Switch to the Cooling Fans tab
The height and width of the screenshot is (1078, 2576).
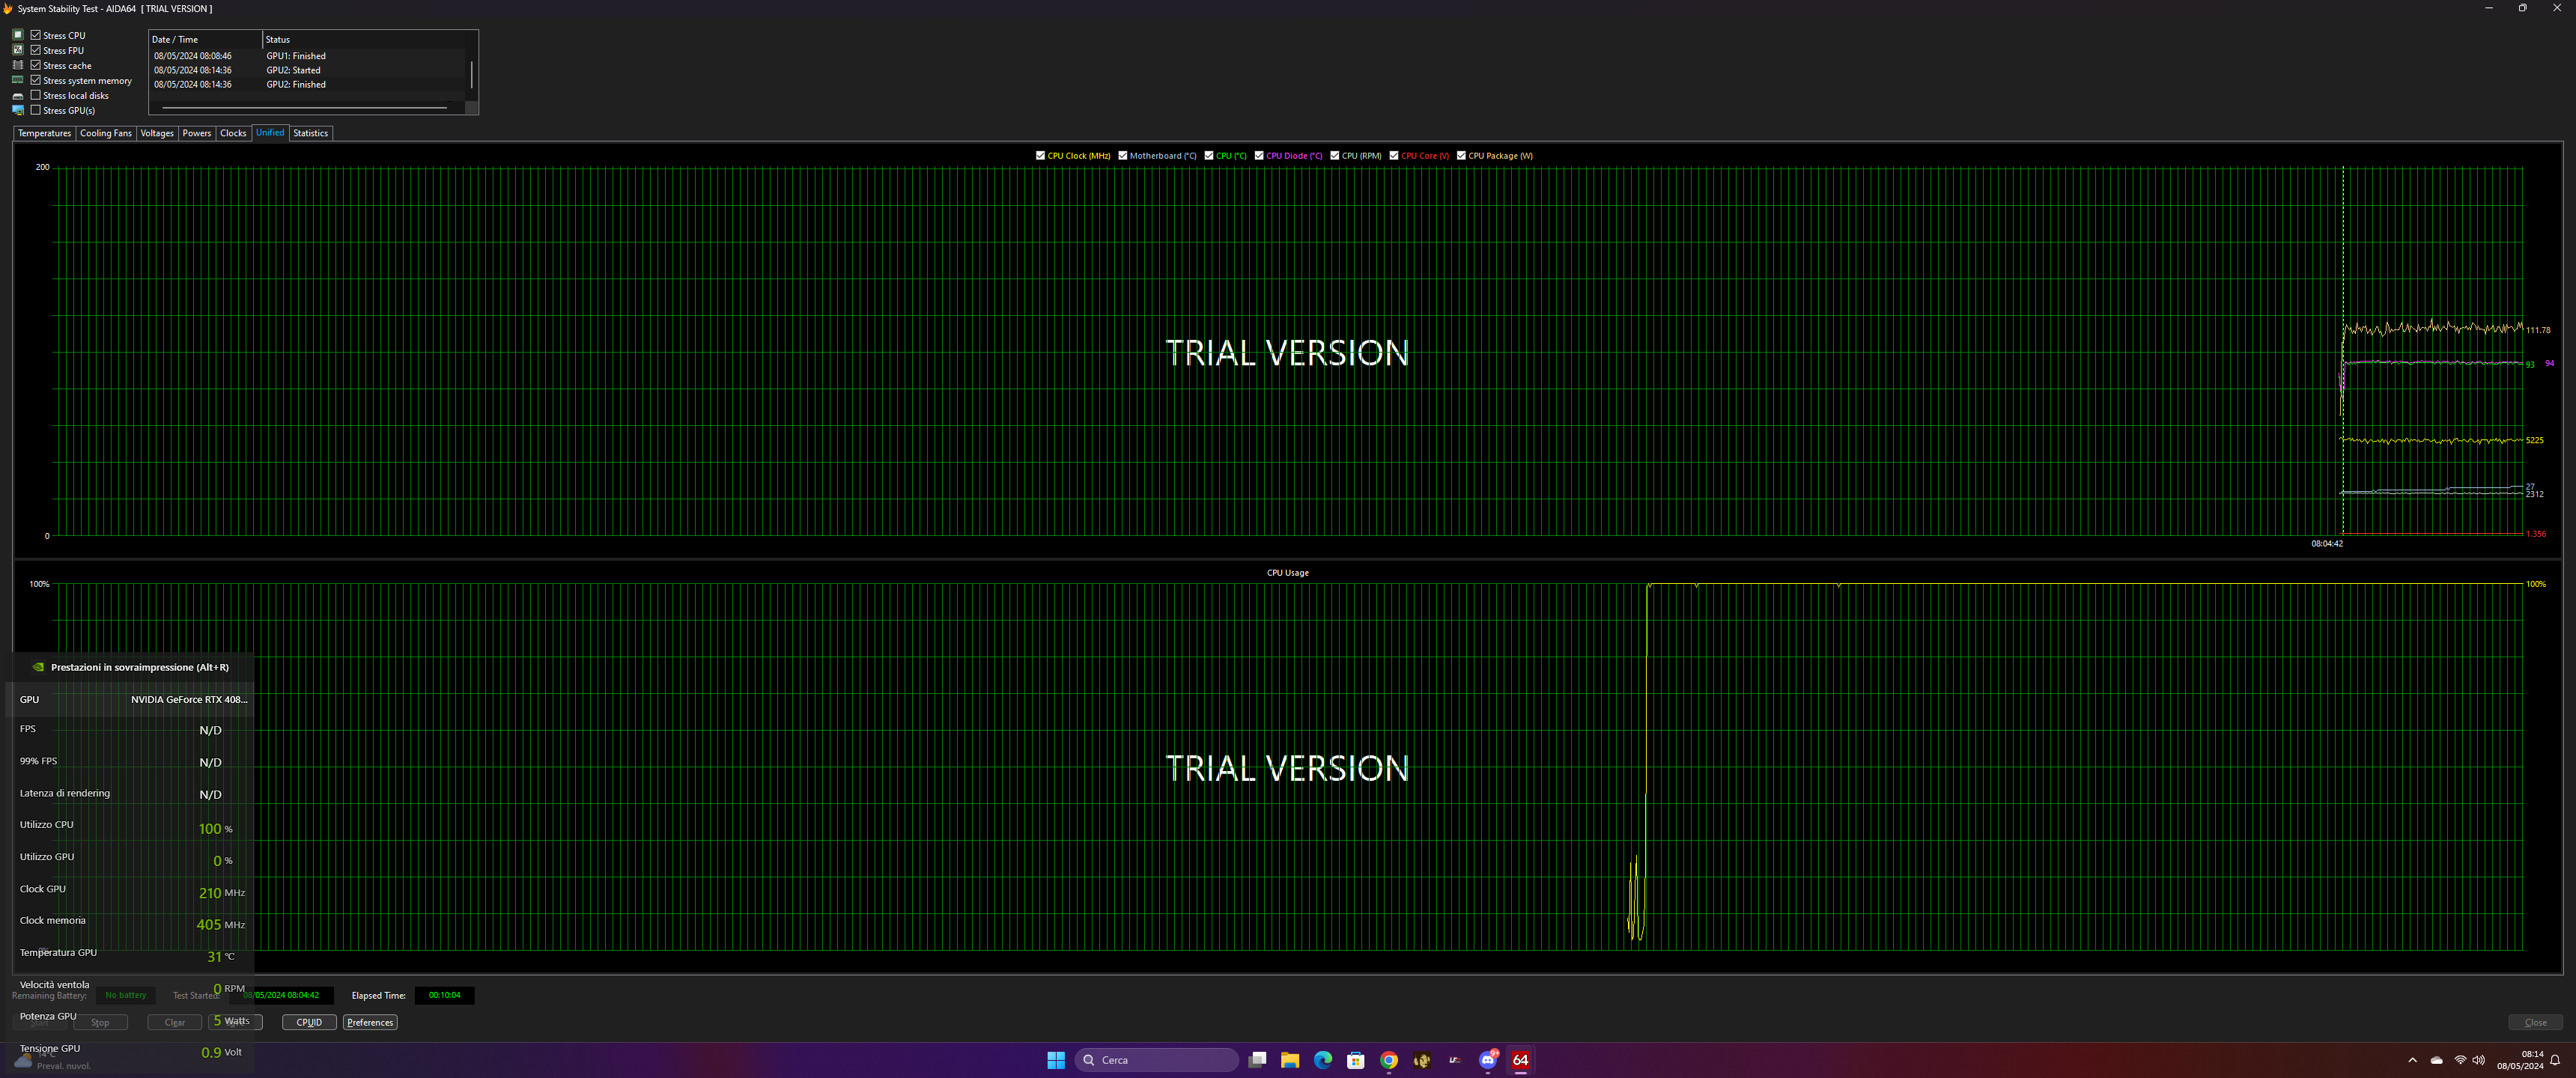click(106, 133)
